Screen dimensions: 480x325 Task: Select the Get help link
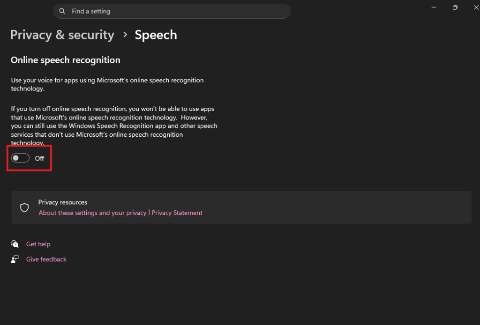(38, 244)
